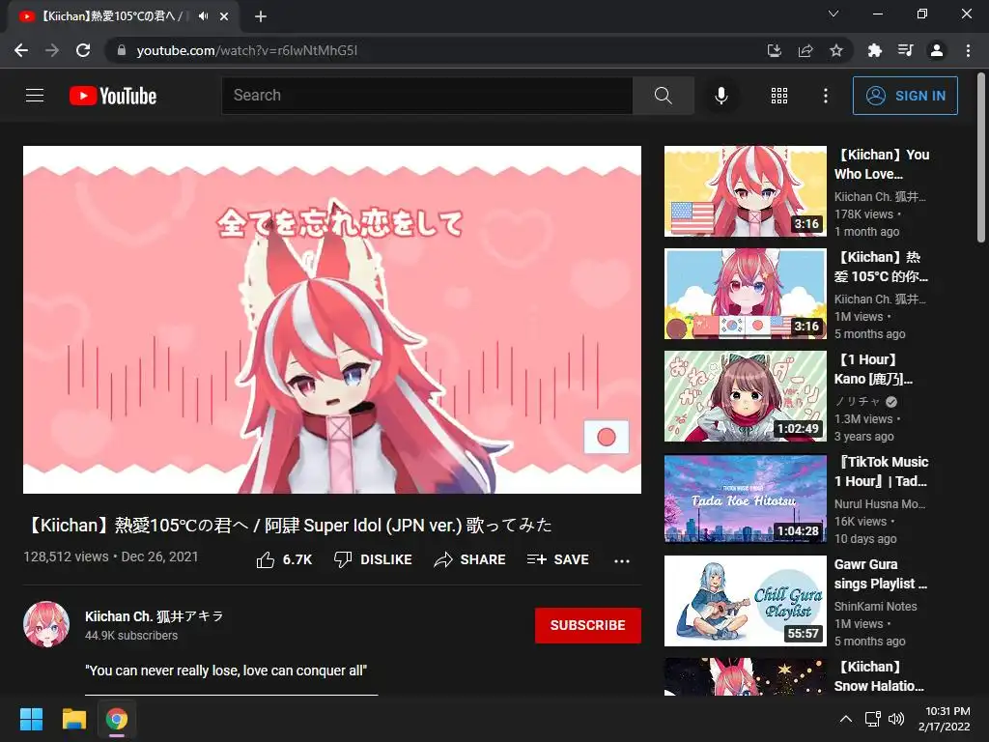Screen dimensions: 989x742
Task: Open the network icon in system tray
Action: pos(873,719)
